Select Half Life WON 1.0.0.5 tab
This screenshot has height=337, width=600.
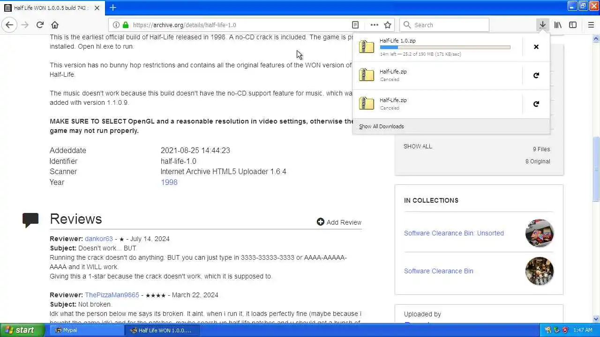coord(52,8)
